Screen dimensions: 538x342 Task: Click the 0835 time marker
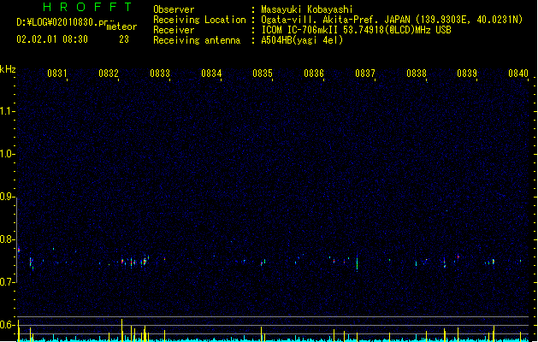tap(263, 74)
